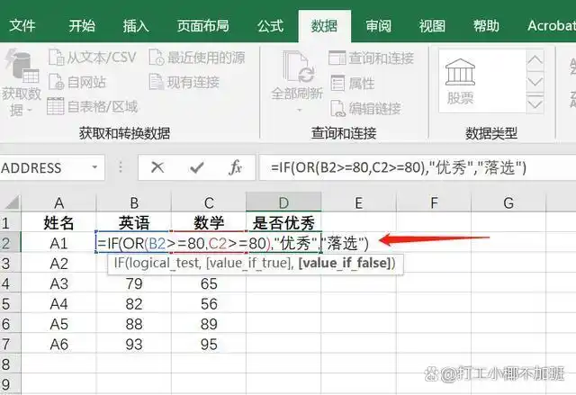Select column B header
The width and height of the screenshot is (576, 395).
(134, 202)
